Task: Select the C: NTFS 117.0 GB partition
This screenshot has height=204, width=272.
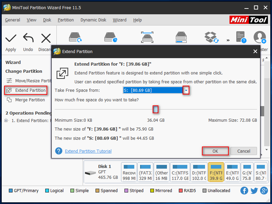Action: (180, 172)
